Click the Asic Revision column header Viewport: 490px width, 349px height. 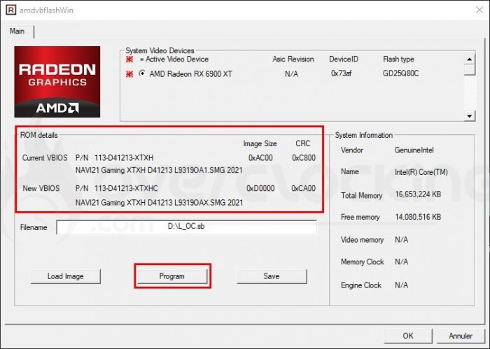293,59
